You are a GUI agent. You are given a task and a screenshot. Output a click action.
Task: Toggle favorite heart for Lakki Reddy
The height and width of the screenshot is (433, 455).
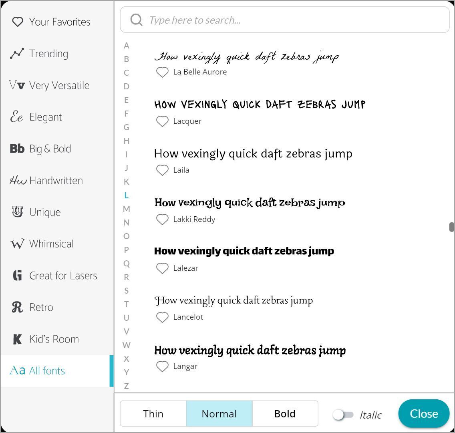point(162,219)
